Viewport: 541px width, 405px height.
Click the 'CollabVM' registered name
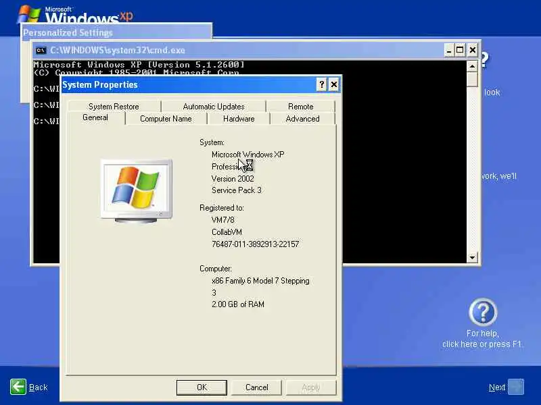(227, 232)
